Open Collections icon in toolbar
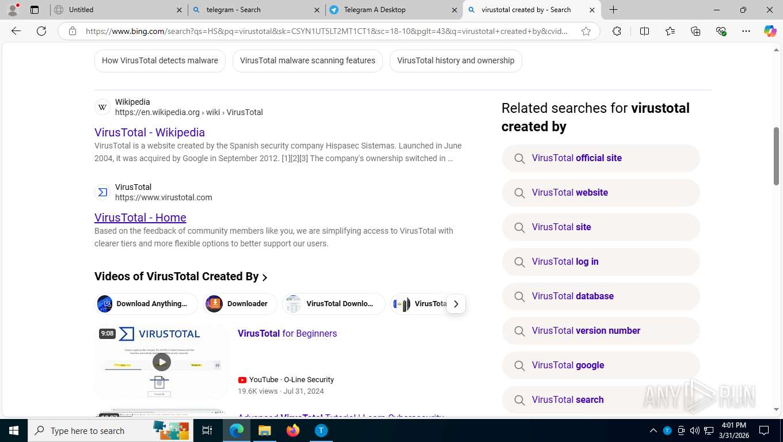This screenshot has width=783, height=442. coord(695,31)
